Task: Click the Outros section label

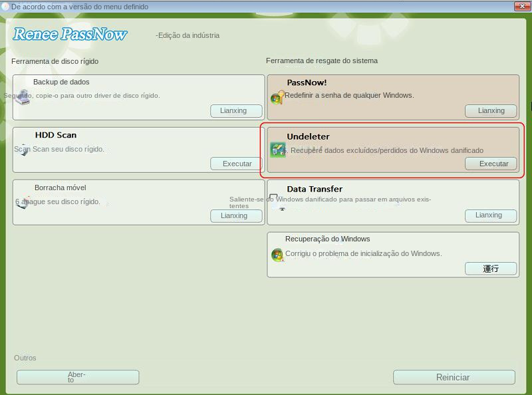Action: tap(25, 358)
